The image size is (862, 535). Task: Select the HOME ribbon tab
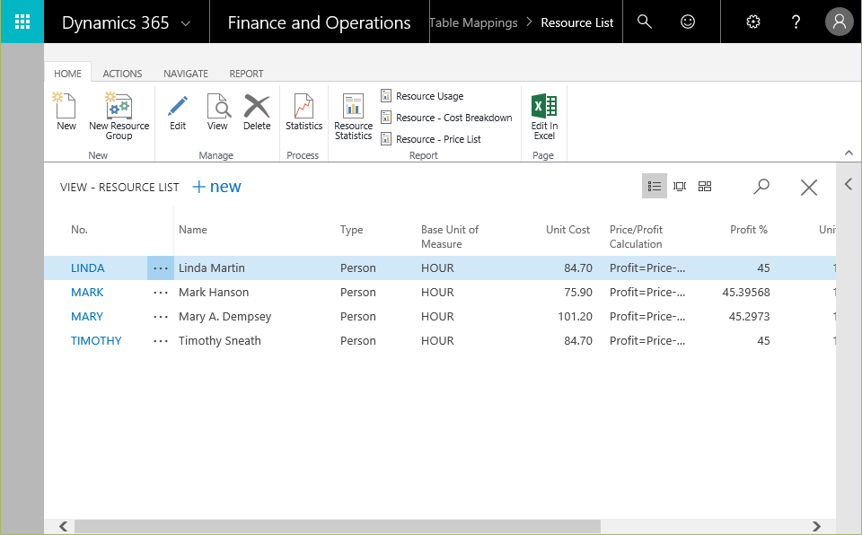coord(67,74)
